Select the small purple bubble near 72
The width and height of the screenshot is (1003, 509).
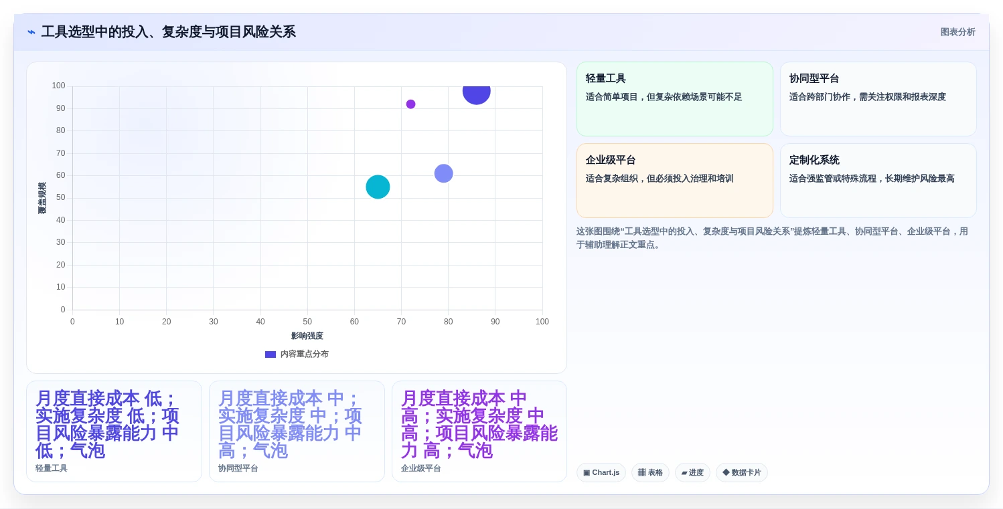click(410, 104)
